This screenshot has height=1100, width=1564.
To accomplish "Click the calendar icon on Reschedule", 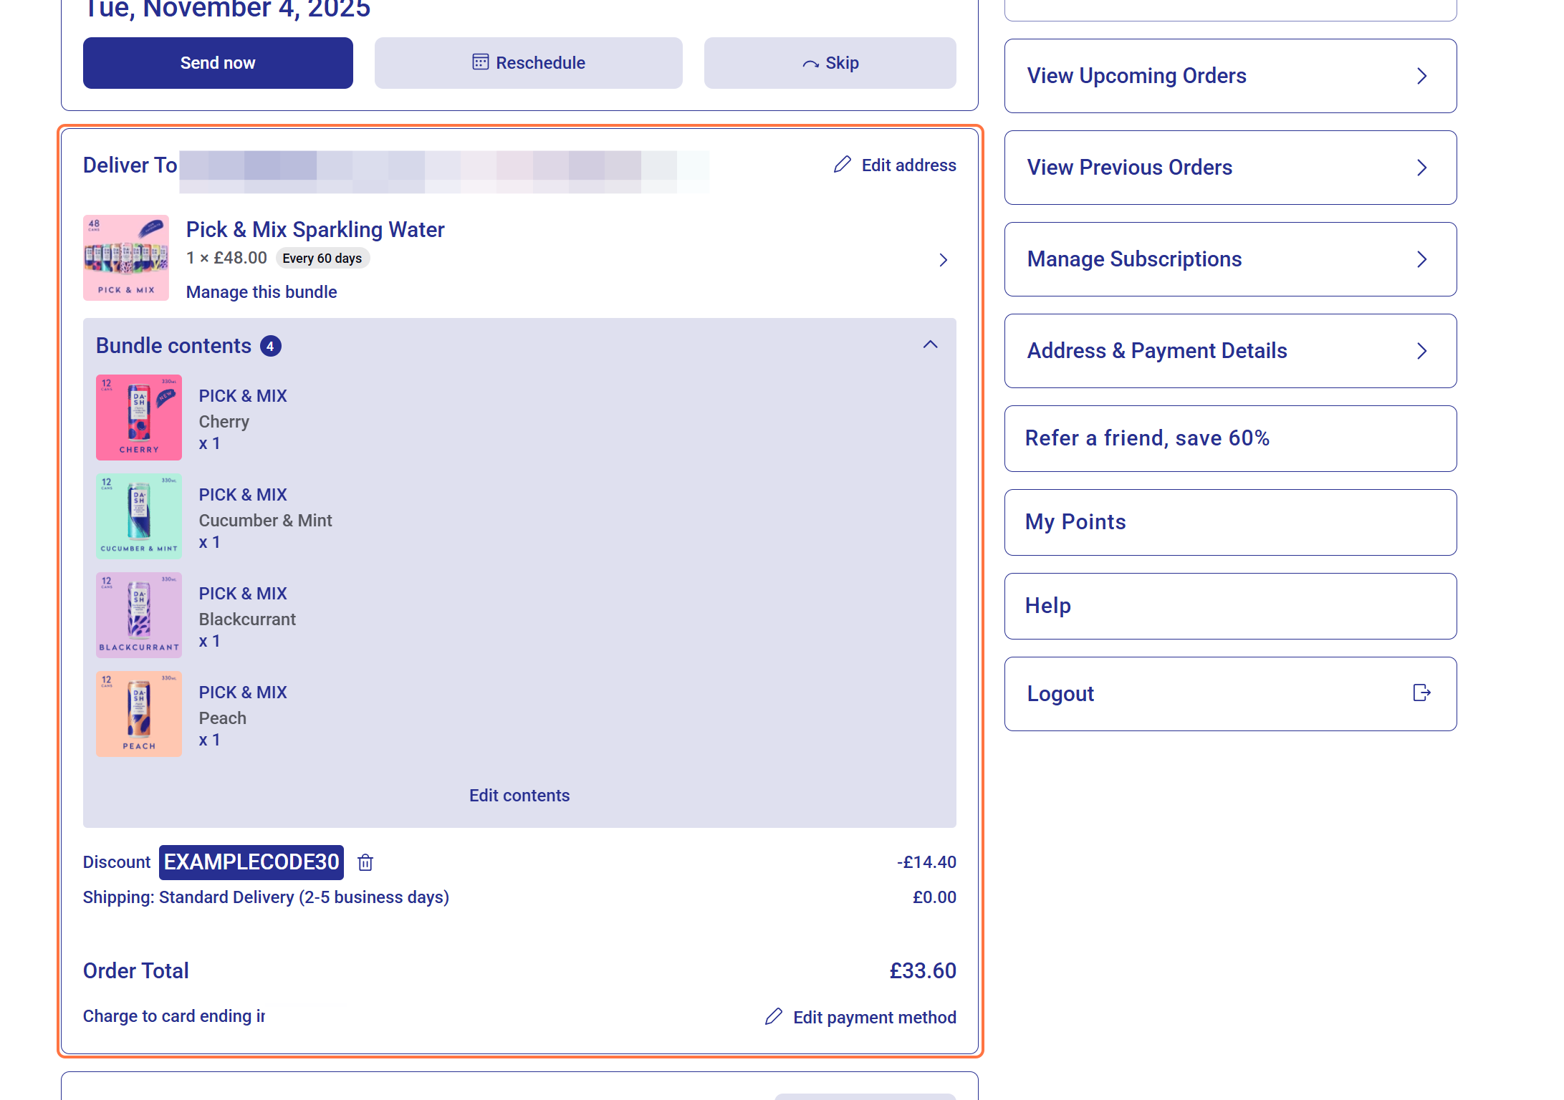I will (480, 62).
